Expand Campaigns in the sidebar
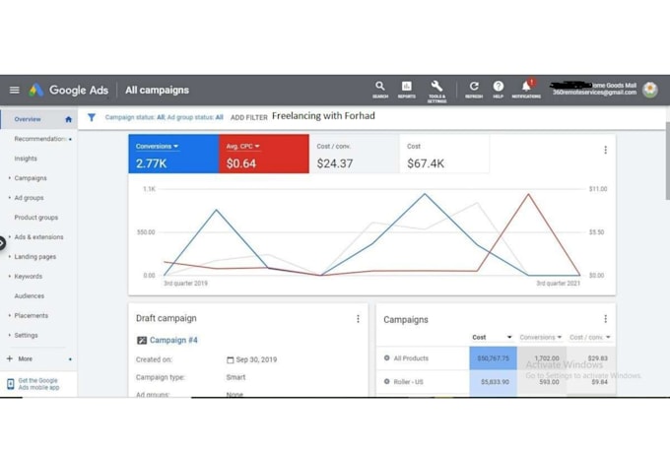 (10, 177)
